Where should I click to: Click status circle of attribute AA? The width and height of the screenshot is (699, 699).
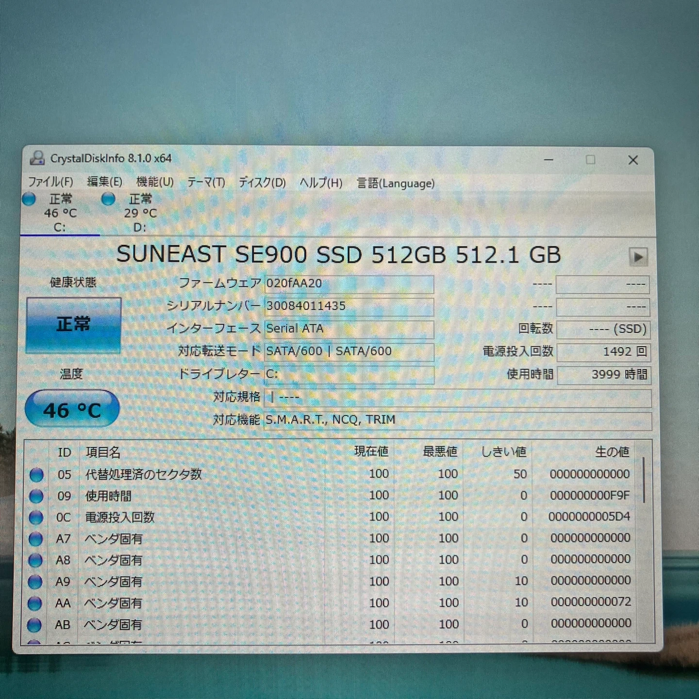tap(34, 603)
